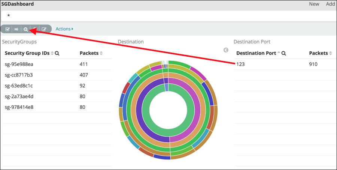Screen dimensions: 337x170
Task: Invert the filter with the magnifier-minus icon
Action: (26, 29)
